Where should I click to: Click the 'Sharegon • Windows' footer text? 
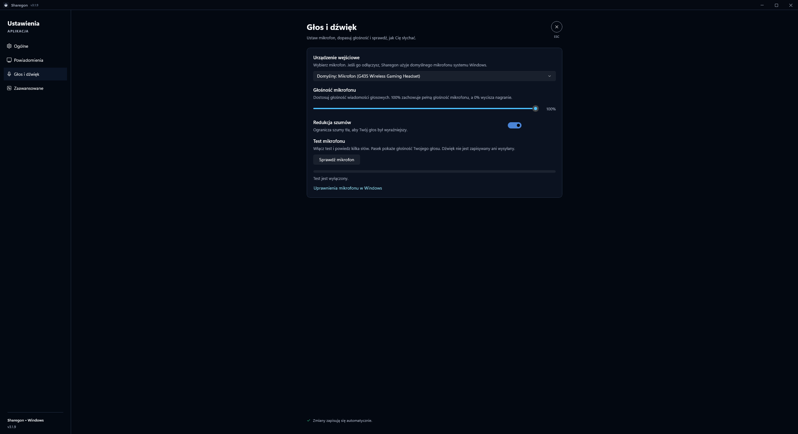pos(26,420)
